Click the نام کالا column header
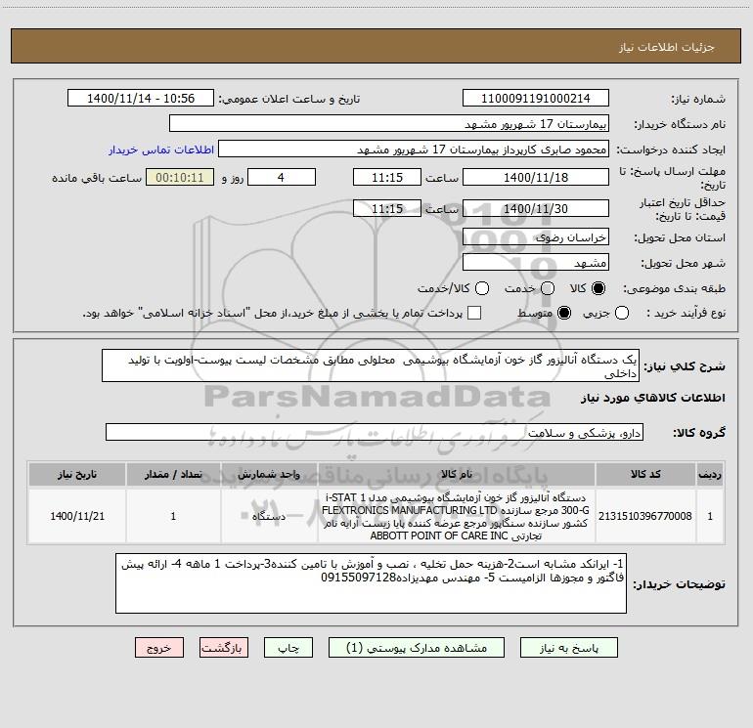 tap(457, 474)
